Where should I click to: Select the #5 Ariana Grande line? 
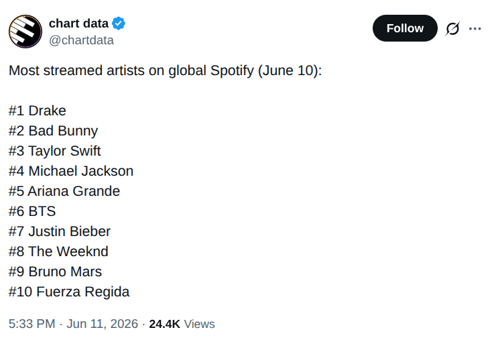pyautogui.click(x=64, y=191)
